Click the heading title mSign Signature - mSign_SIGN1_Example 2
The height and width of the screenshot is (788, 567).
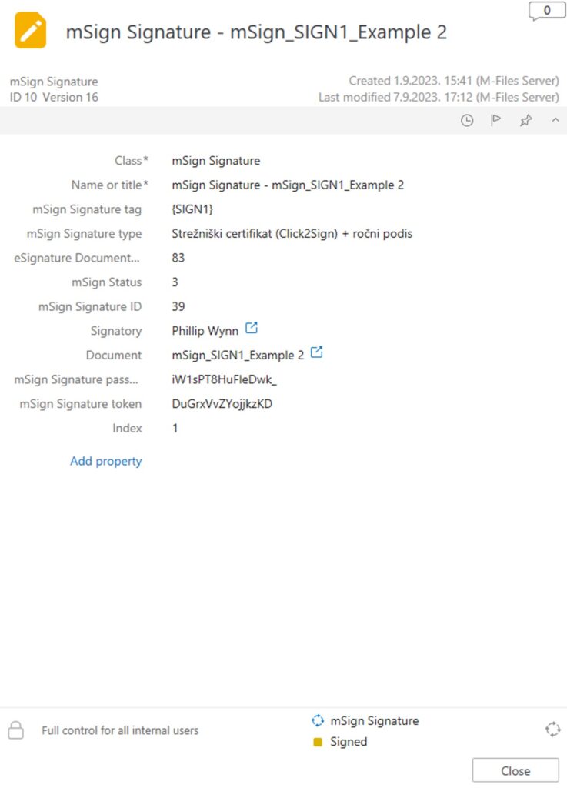256,32
